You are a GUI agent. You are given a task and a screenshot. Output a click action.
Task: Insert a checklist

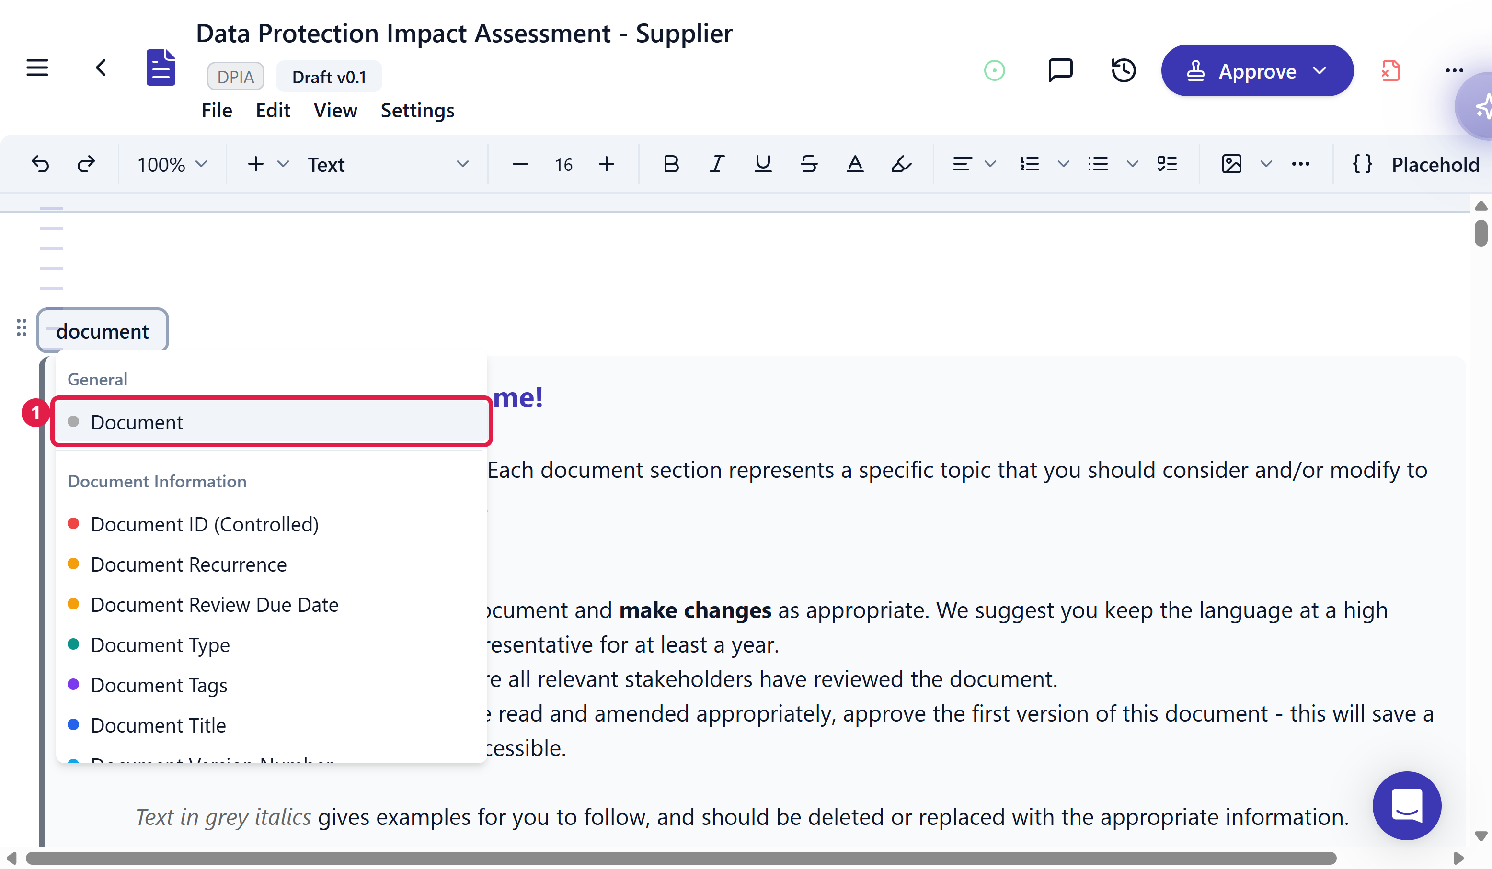pos(1167,164)
